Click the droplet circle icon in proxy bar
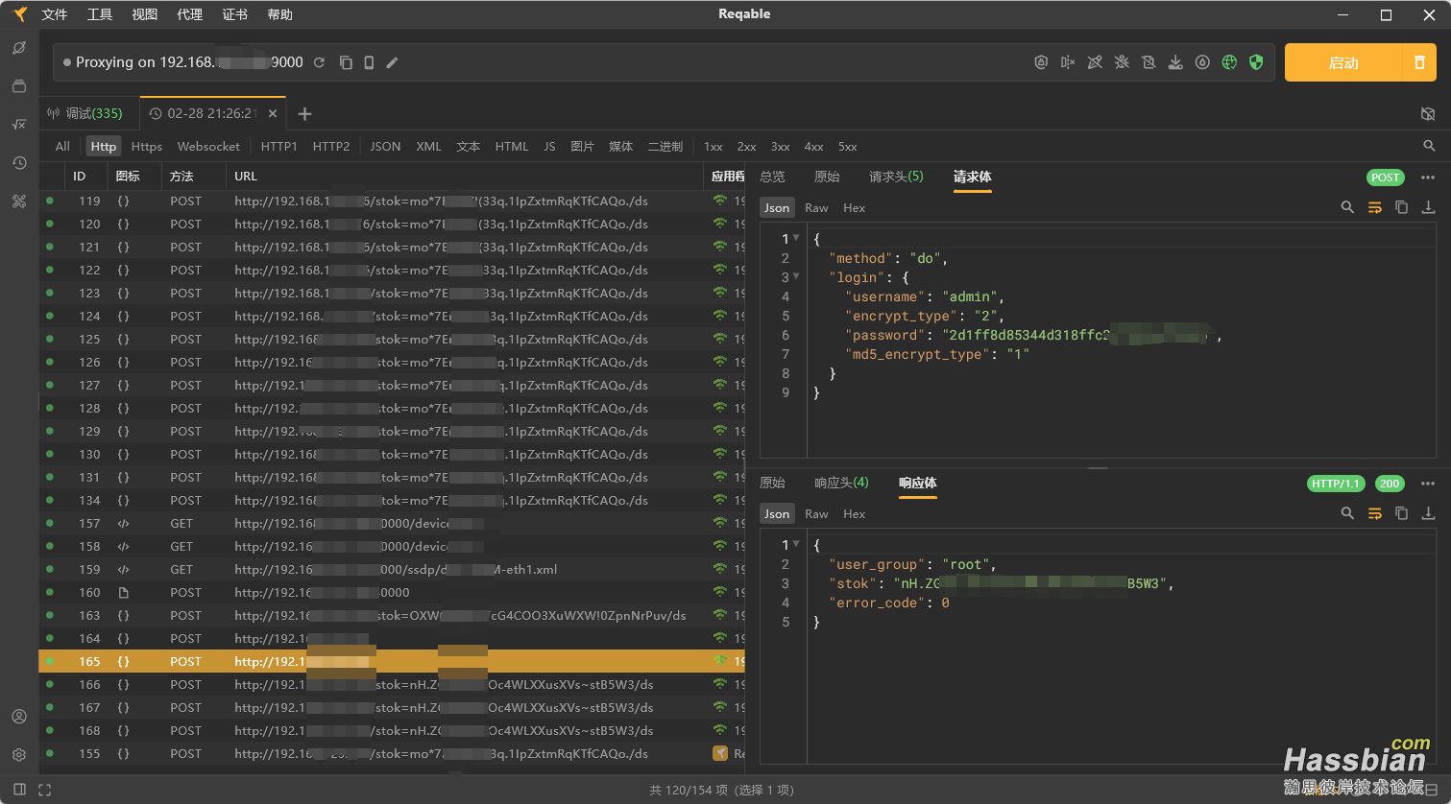Screen dimensions: 1451x804 [x=1202, y=62]
